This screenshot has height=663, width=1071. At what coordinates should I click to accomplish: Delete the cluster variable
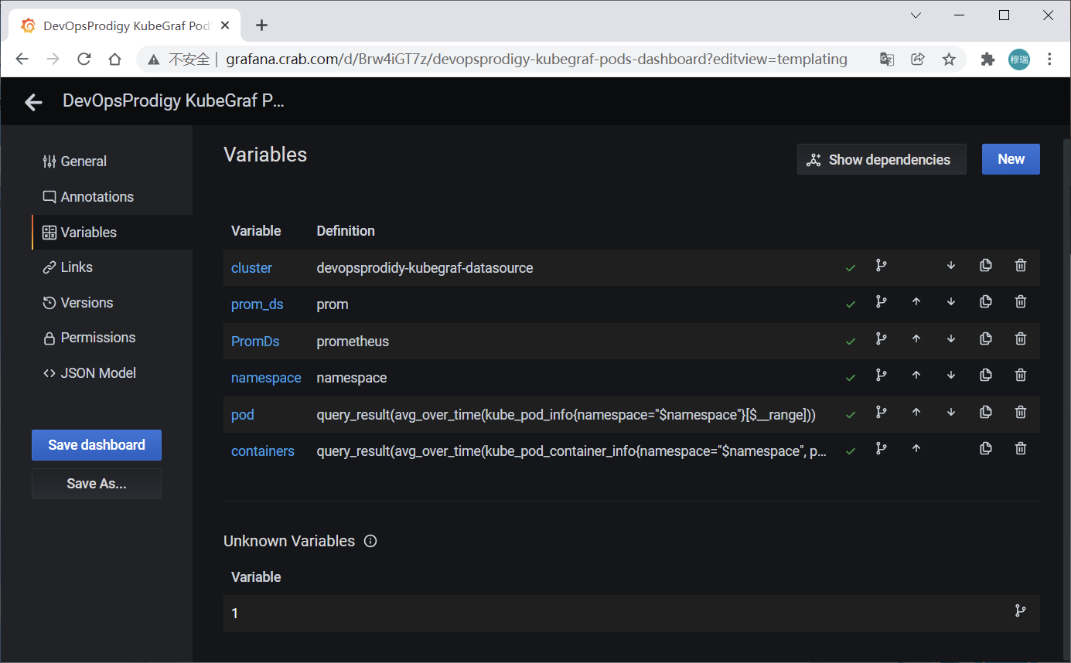point(1021,266)
